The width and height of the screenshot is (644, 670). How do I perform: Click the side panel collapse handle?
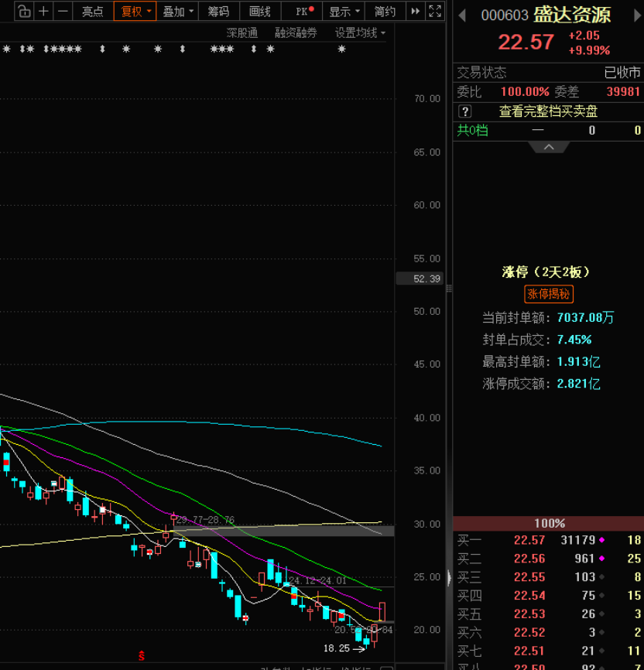tap(449, 578)
